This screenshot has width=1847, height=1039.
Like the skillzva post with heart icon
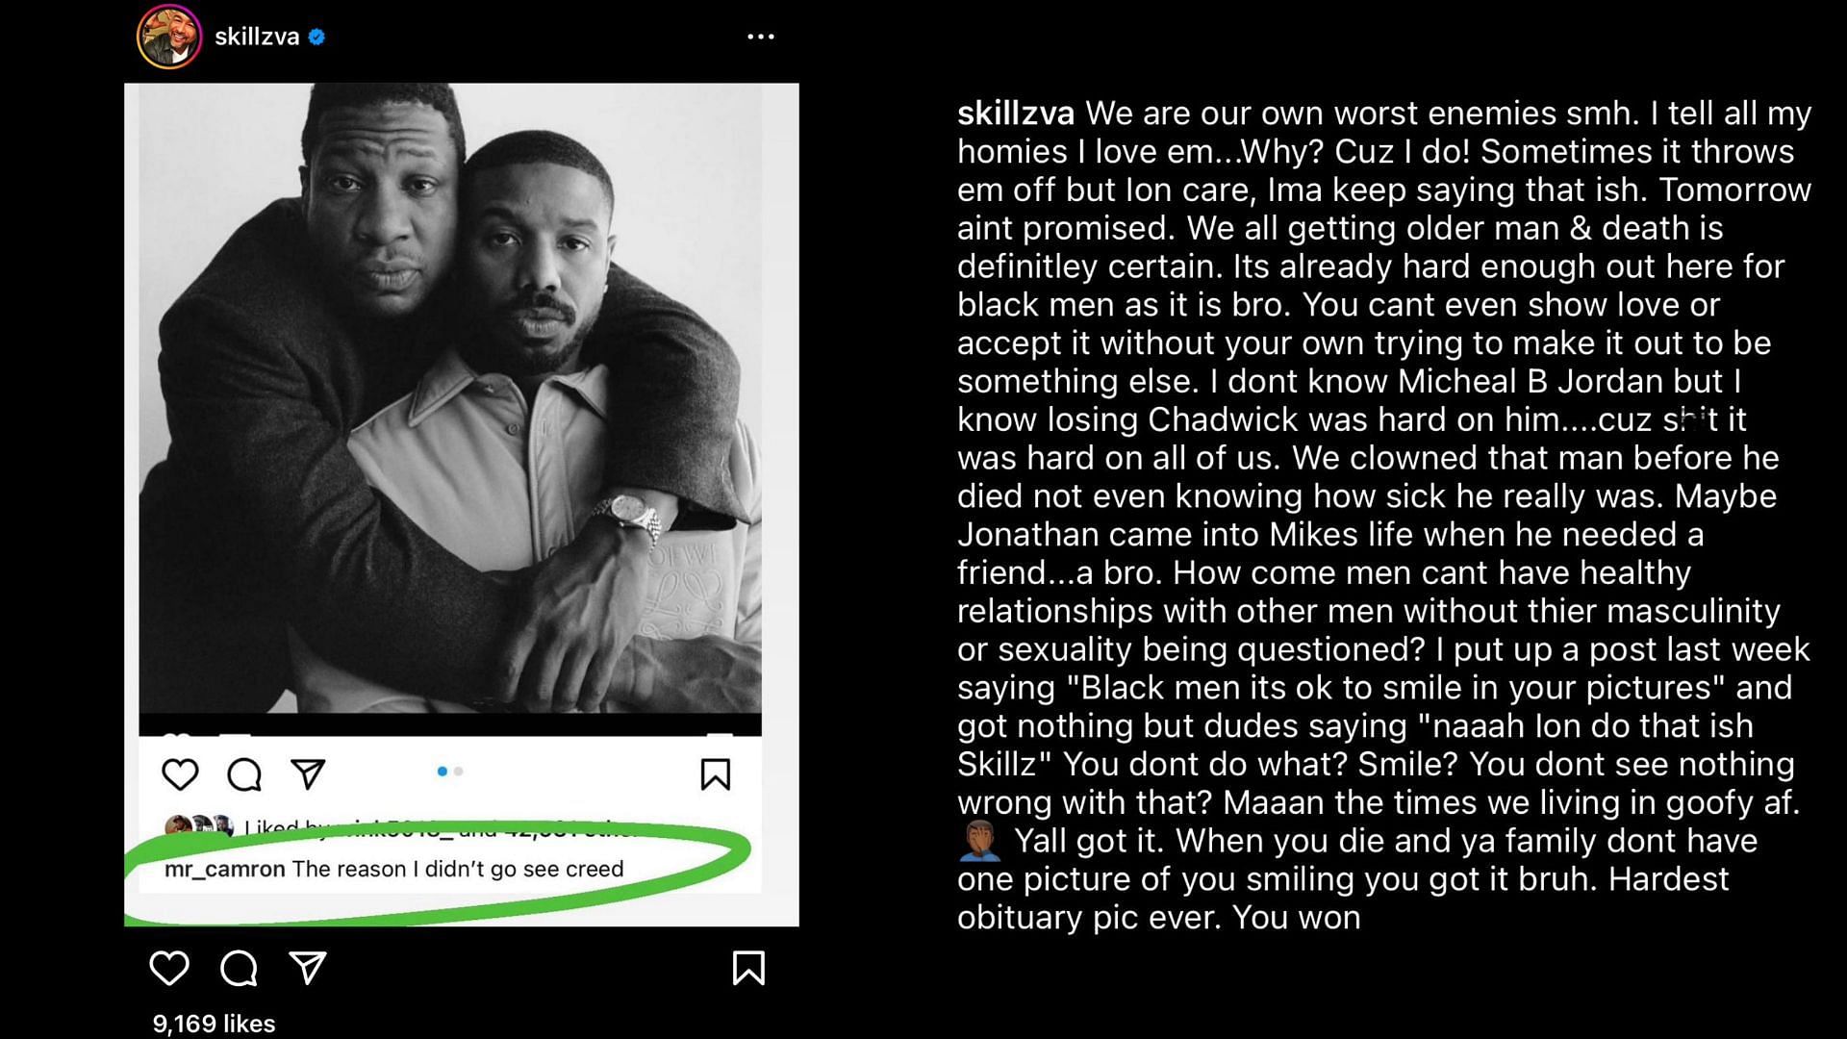[169, 968]
